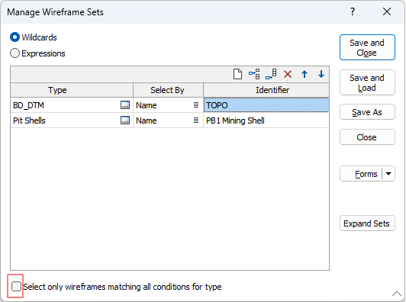406x302 pixels.
Task: Open Select By list in BD_DTM row
Action: (x=196, y=105)
